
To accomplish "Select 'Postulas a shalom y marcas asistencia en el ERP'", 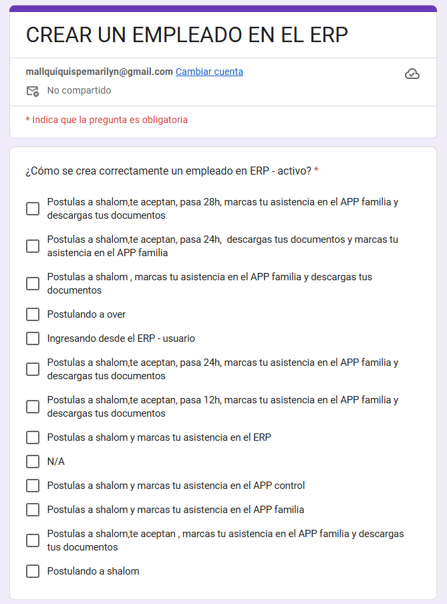I will point(33,437).
